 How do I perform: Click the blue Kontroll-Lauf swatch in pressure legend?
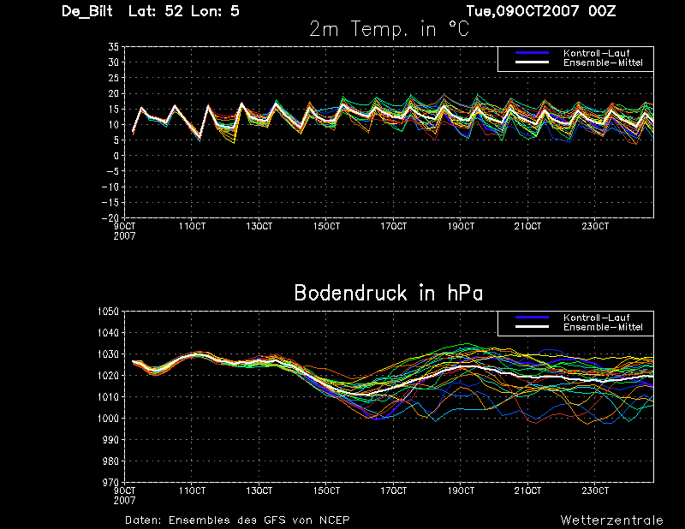pyautogui.click(x=532, y=317)
